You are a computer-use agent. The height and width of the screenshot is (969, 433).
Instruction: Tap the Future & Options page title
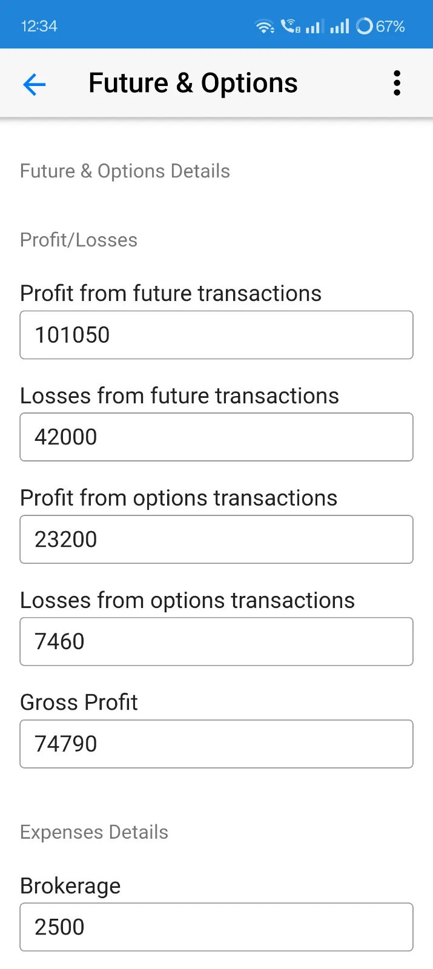(x=193, y=83)
